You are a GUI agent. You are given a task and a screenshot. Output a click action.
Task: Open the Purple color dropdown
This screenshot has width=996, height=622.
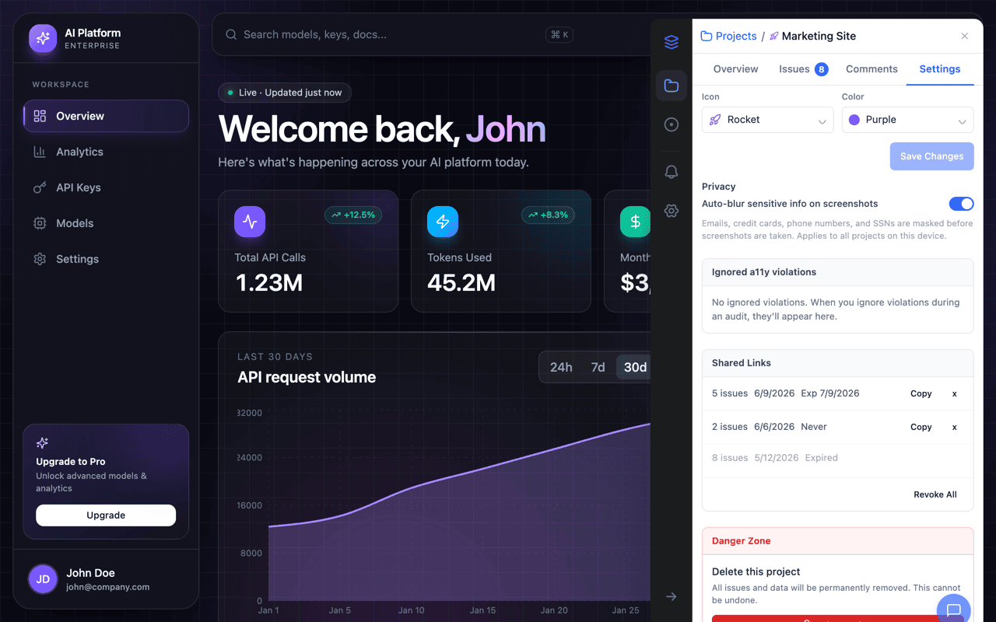point(908,120)
